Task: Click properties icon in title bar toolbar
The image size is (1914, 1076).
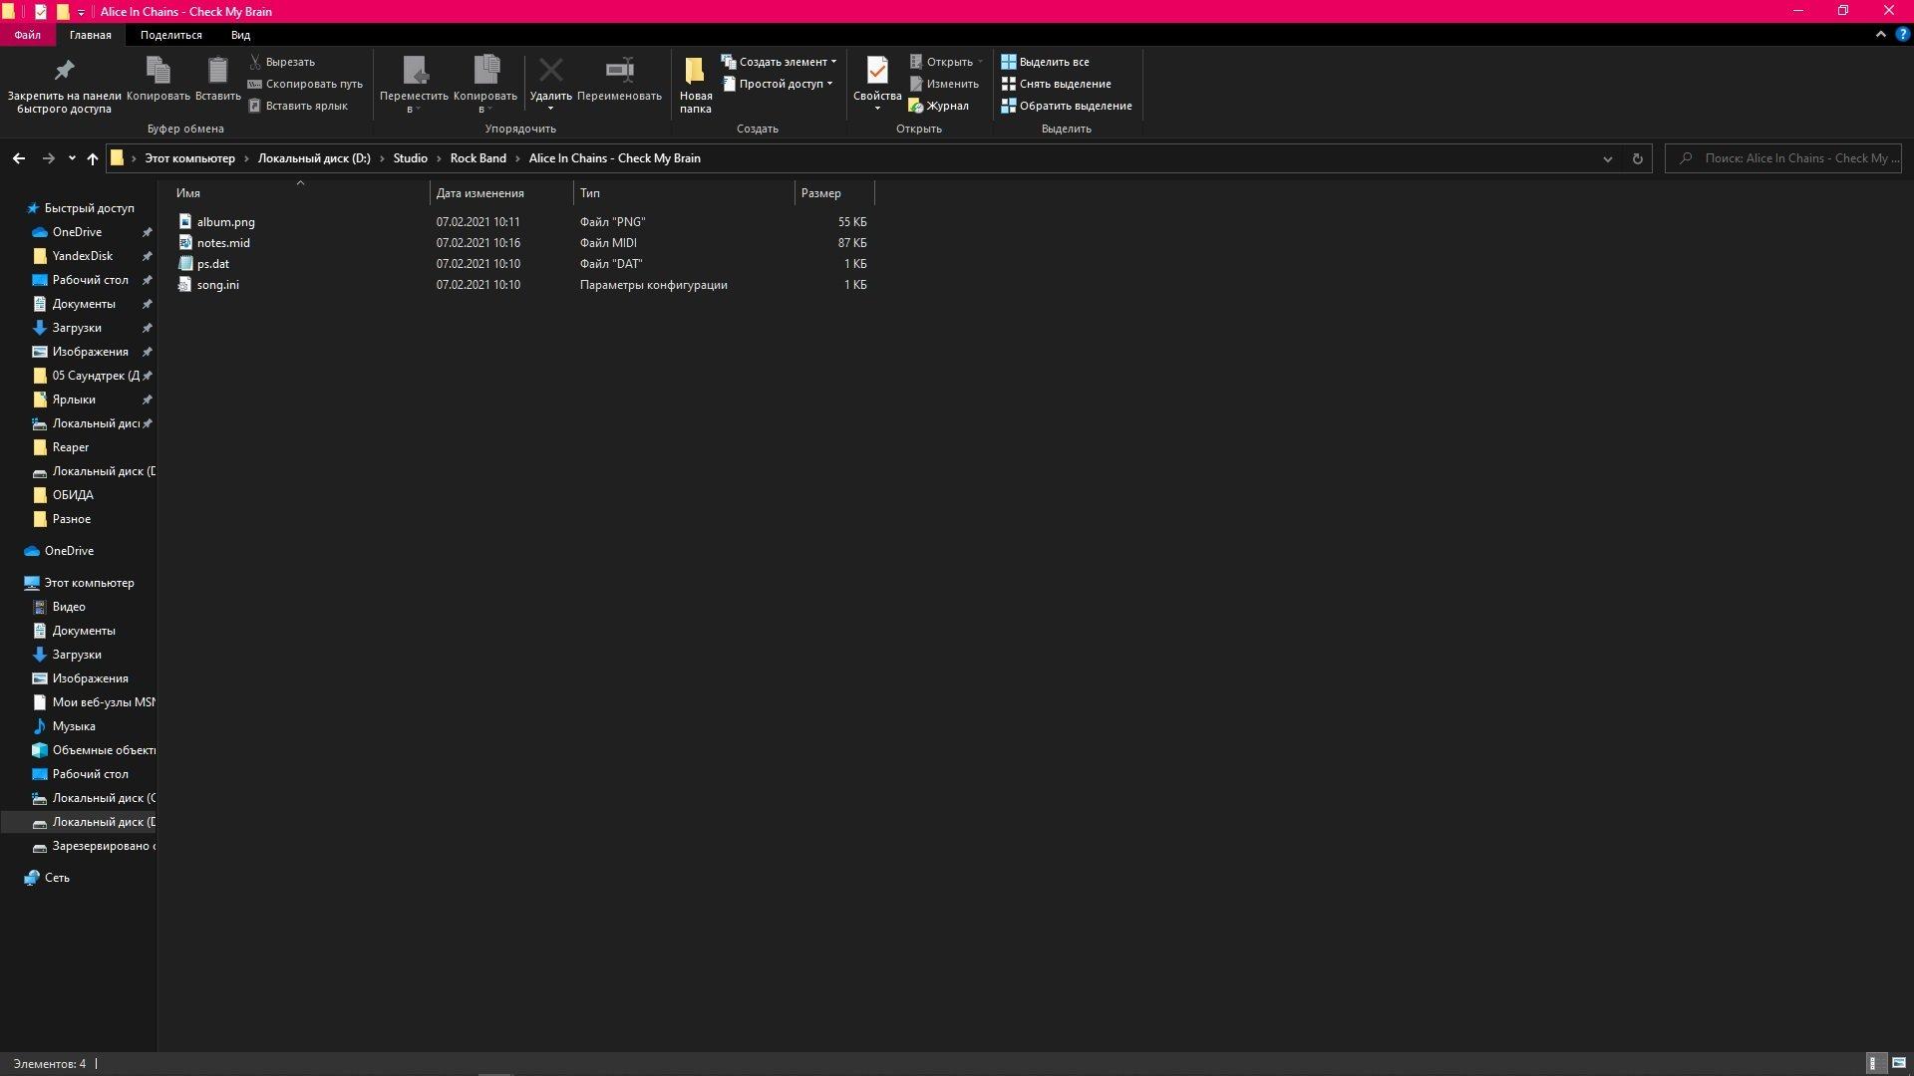Action: [40, 12]
